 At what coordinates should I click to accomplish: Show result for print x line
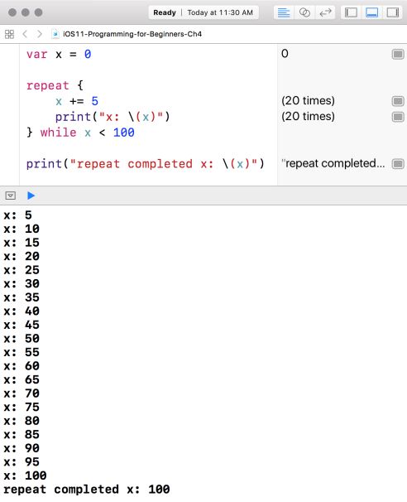(x=398, y=117)
